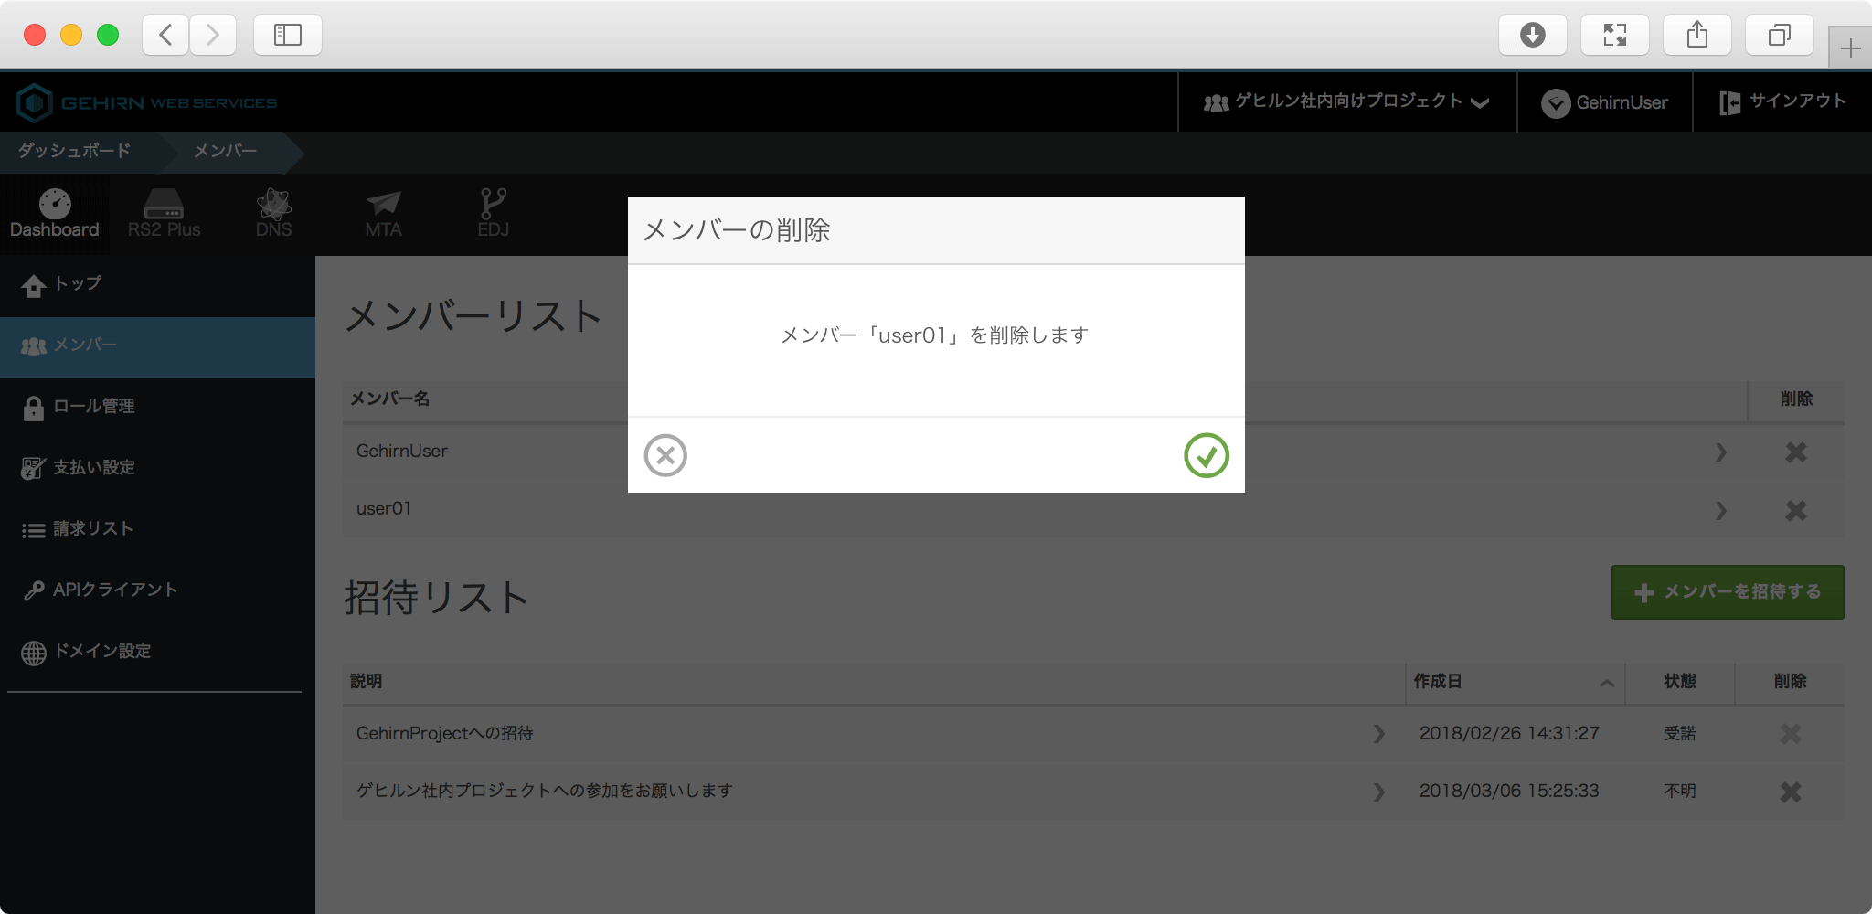Click the メンバーを招待する button

click(1727, 592)
